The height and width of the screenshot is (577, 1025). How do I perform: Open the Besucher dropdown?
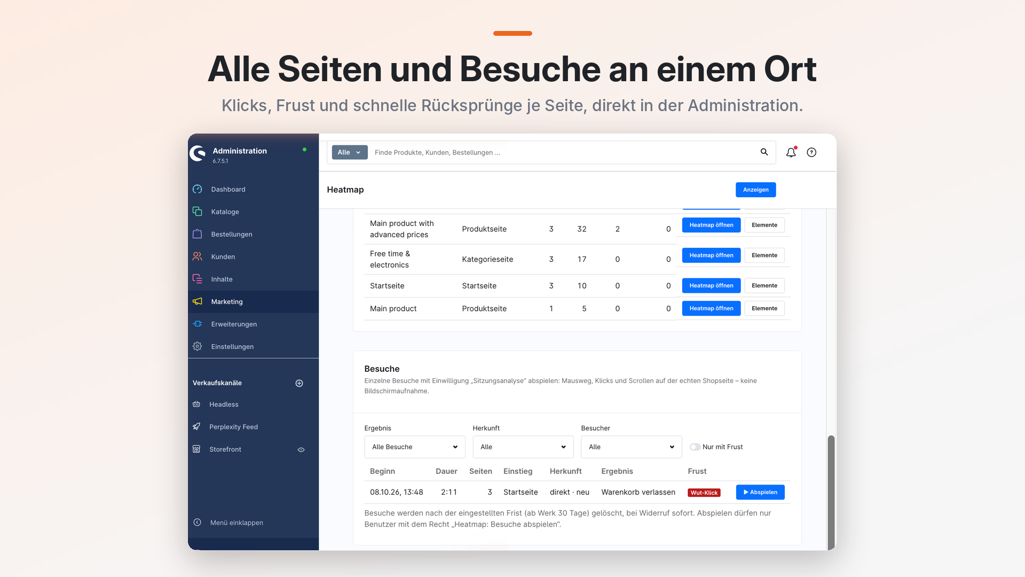click(632, 447)
